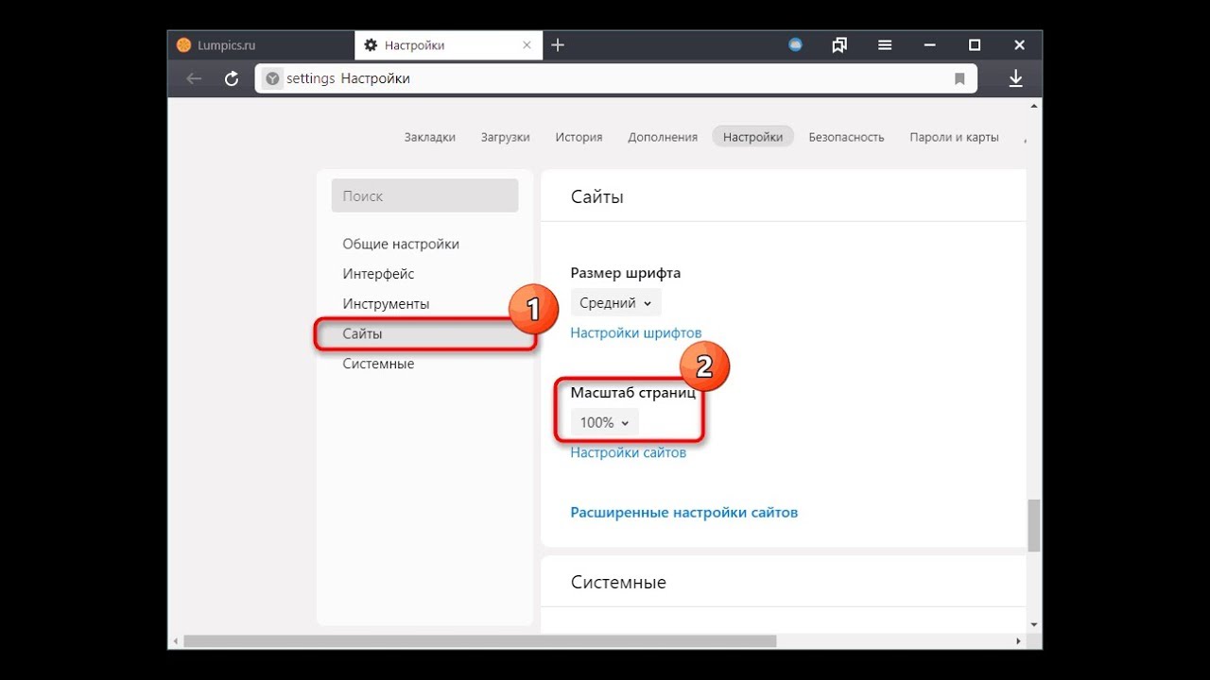The image size is (1210, 680).
Task: Maximize the browser window
Action: 975,44
